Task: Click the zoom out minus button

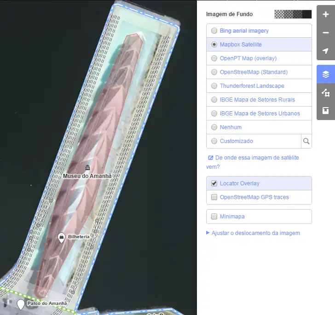Action: point(326,33)
